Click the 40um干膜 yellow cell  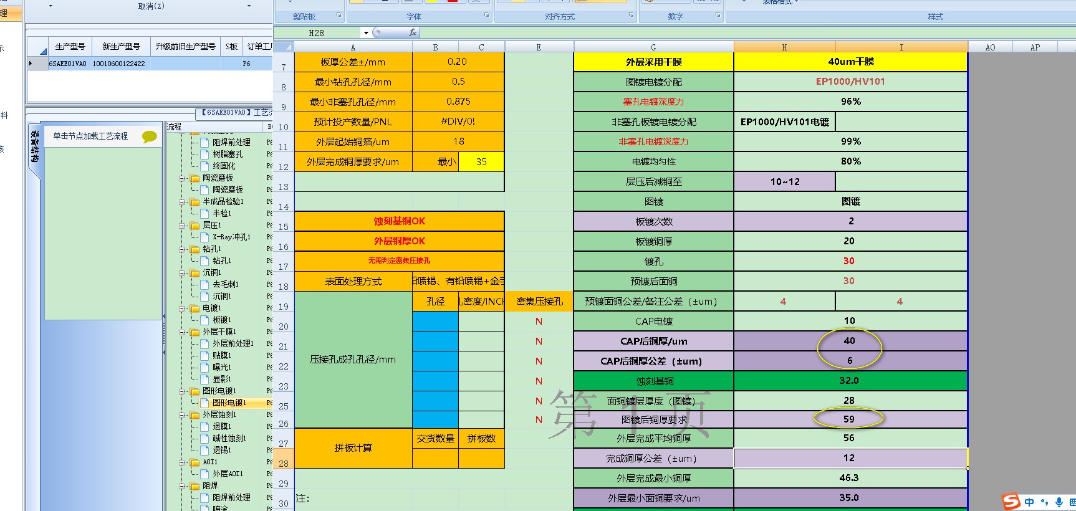(851, 62)
